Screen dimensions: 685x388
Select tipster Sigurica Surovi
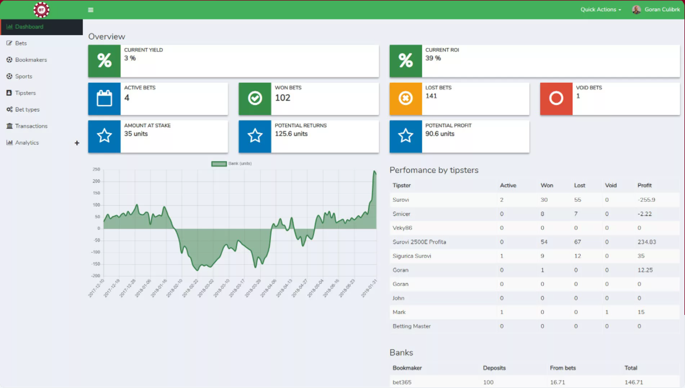535,256
